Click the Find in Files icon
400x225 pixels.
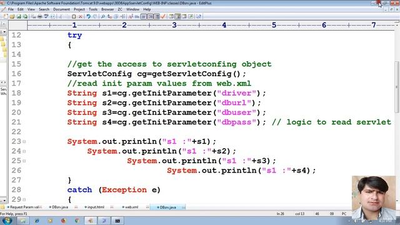(116, 17)
